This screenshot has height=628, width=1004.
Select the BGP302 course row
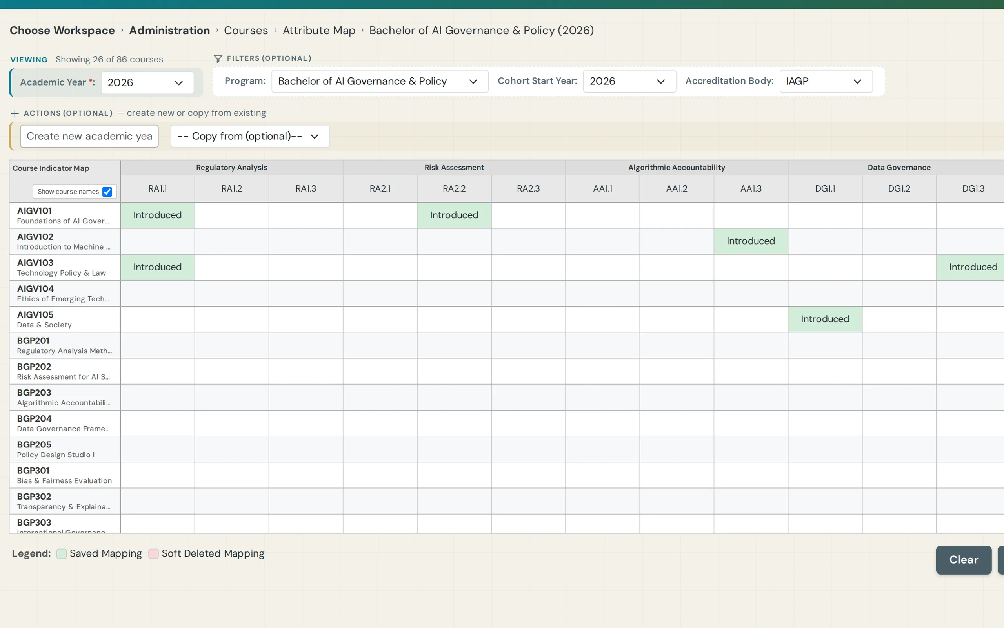click(65, 501)
